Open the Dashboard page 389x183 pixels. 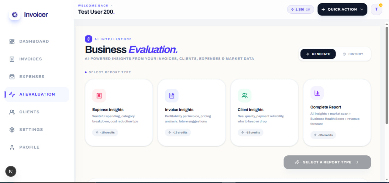(x=37, y=41)
